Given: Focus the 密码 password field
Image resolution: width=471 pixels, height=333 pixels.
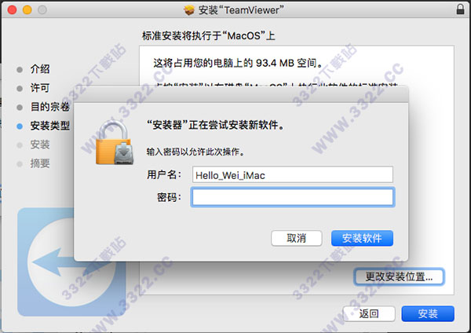Looking at the screenshot, I should (x=293, y=197).
